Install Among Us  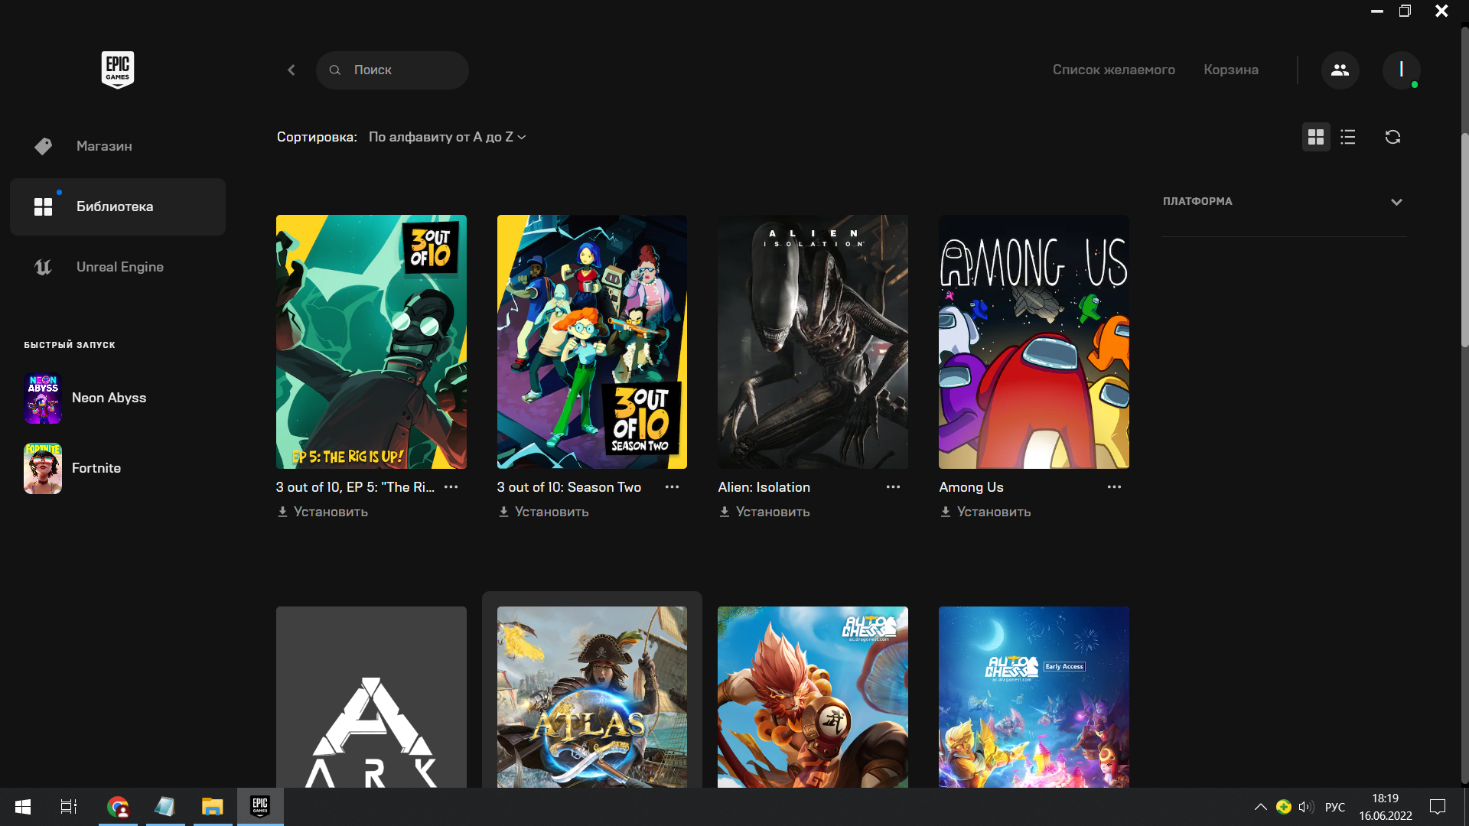pyautogui.click(x=985, y=512)
